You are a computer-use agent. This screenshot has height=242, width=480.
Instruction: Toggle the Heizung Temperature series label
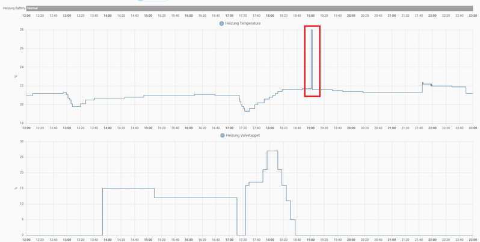click(x=243, y=23)
